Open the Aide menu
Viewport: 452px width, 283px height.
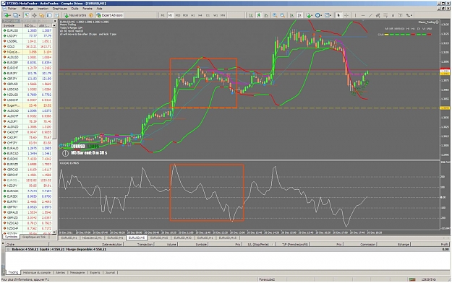coord(99,9)
